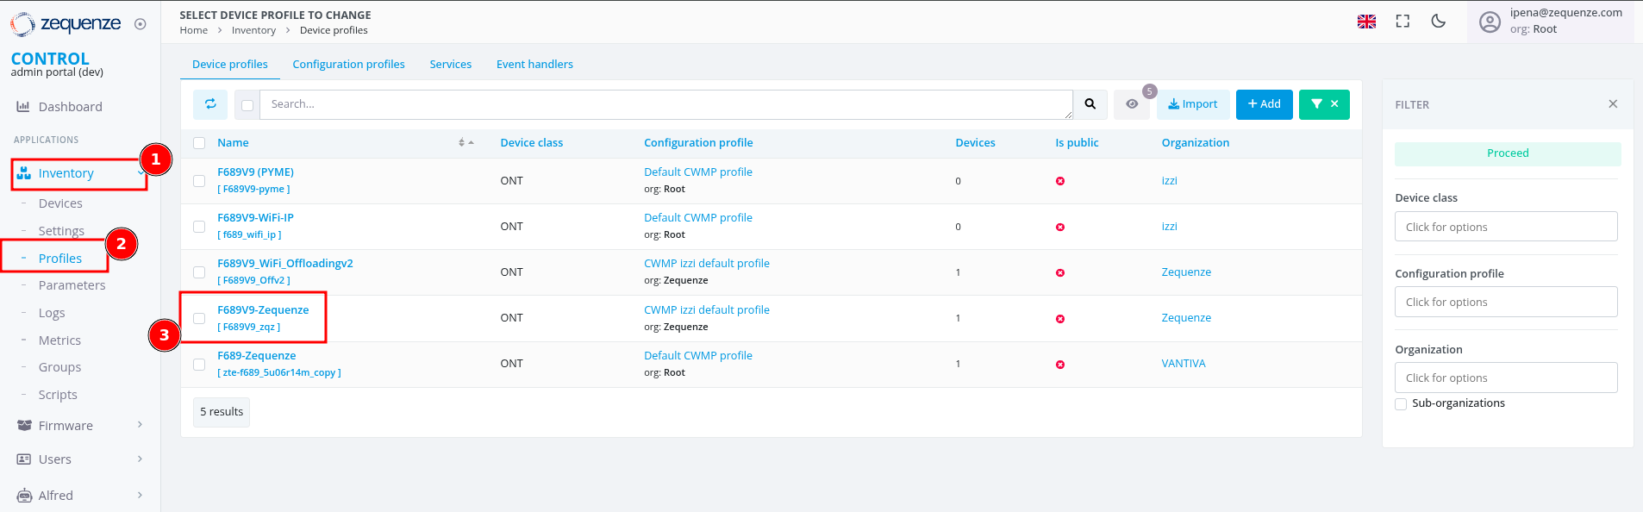Toggle dark mode moon icon

(x=1438, y=22)
